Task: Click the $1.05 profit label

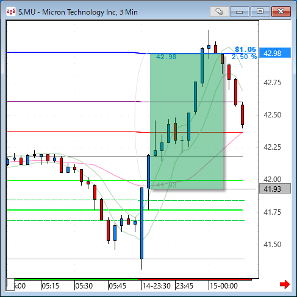Action: 245,49
